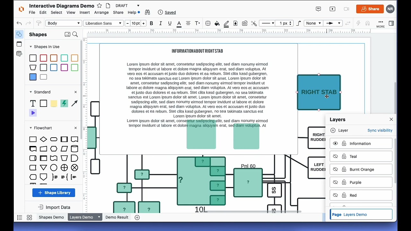
Task: Select the yellow note shape
Action: click(x=54, y=103)
